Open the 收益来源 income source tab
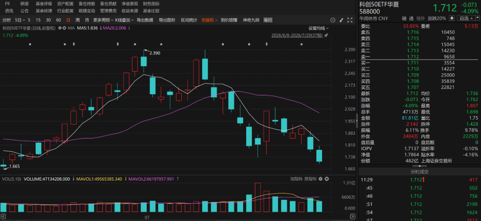Image resolution: width=481 pixels, height=221 pixels. (130, 11)
